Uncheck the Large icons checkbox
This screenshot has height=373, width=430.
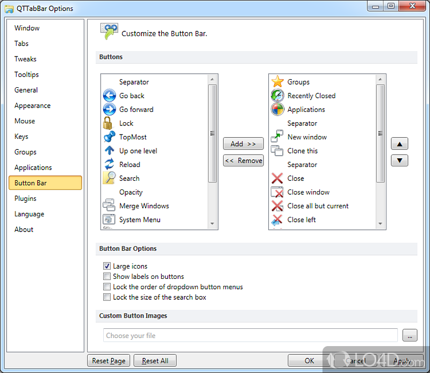[x=107, y=266]
